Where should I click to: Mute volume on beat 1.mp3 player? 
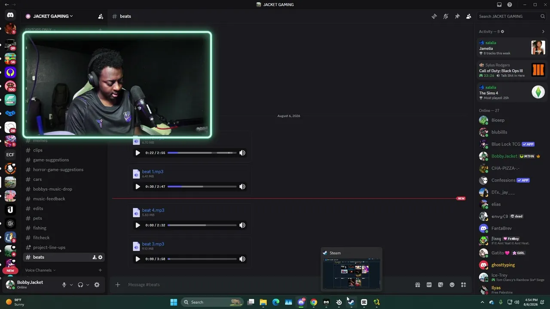[x=242, y=187]
